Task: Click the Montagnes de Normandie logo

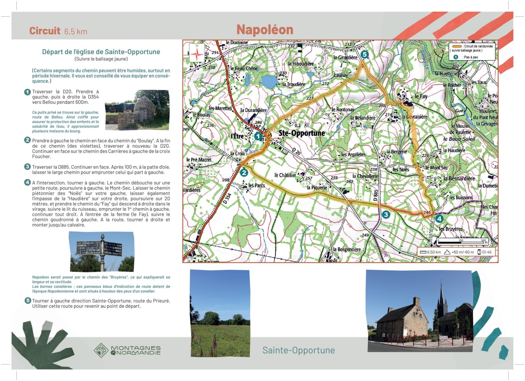Action: [127, 350]
